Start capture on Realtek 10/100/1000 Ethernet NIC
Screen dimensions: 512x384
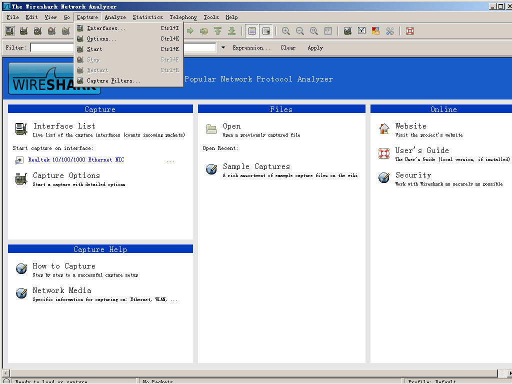coord(76,159)
